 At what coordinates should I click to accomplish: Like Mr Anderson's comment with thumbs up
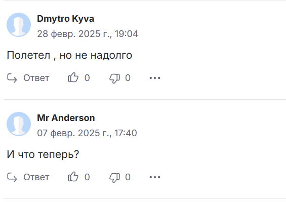[x=73, y=177]
